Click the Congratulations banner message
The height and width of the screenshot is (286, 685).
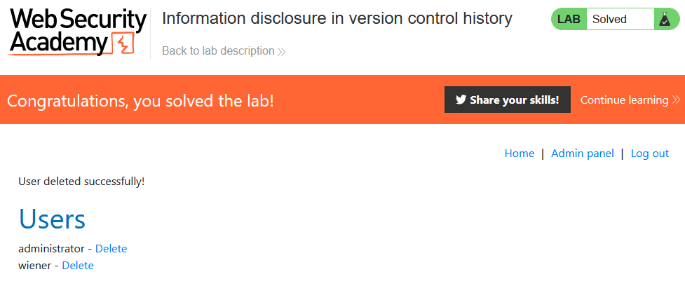click(140, 100)
